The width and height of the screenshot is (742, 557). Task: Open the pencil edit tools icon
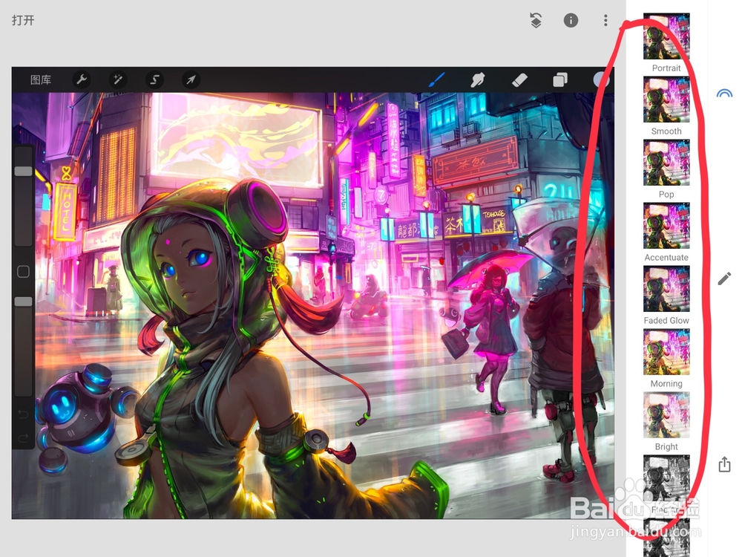click(x=724, y=279)
